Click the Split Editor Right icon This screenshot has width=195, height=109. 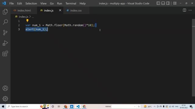pos(184,10)
